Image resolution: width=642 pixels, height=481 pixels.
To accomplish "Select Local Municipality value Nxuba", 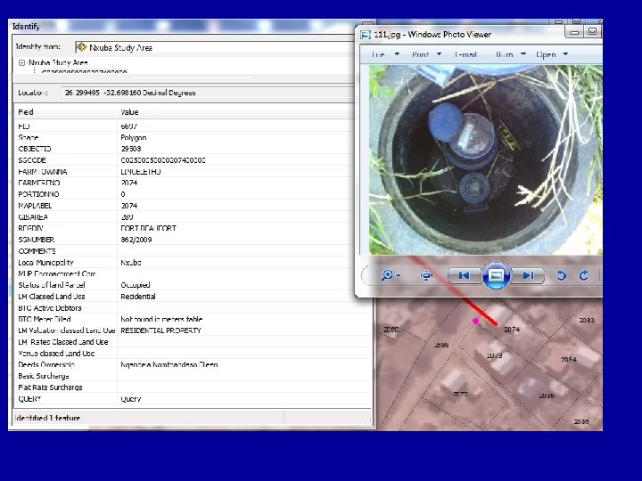I will click(x=130, y=263).
